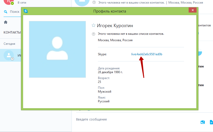Open the КОНТАКТЫ tab in the sidebar
Viewport: 213px width, 132px height.
pyautogui.click(x=12, y=32)
